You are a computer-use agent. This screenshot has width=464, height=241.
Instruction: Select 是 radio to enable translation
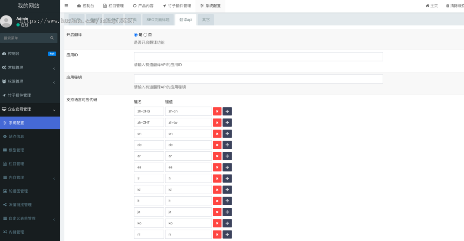136,35
